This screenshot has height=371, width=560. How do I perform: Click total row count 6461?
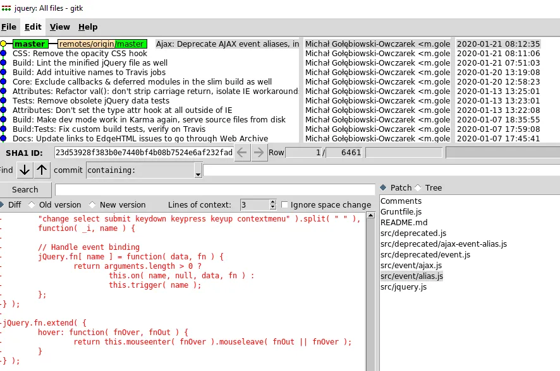click(x=344, y=153)
